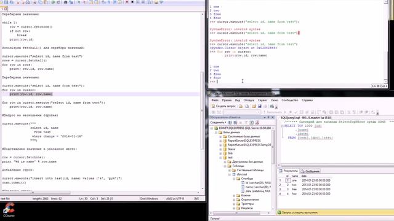Click the Redo icon in Notepad++ toolbar

[x=58, y=2]
